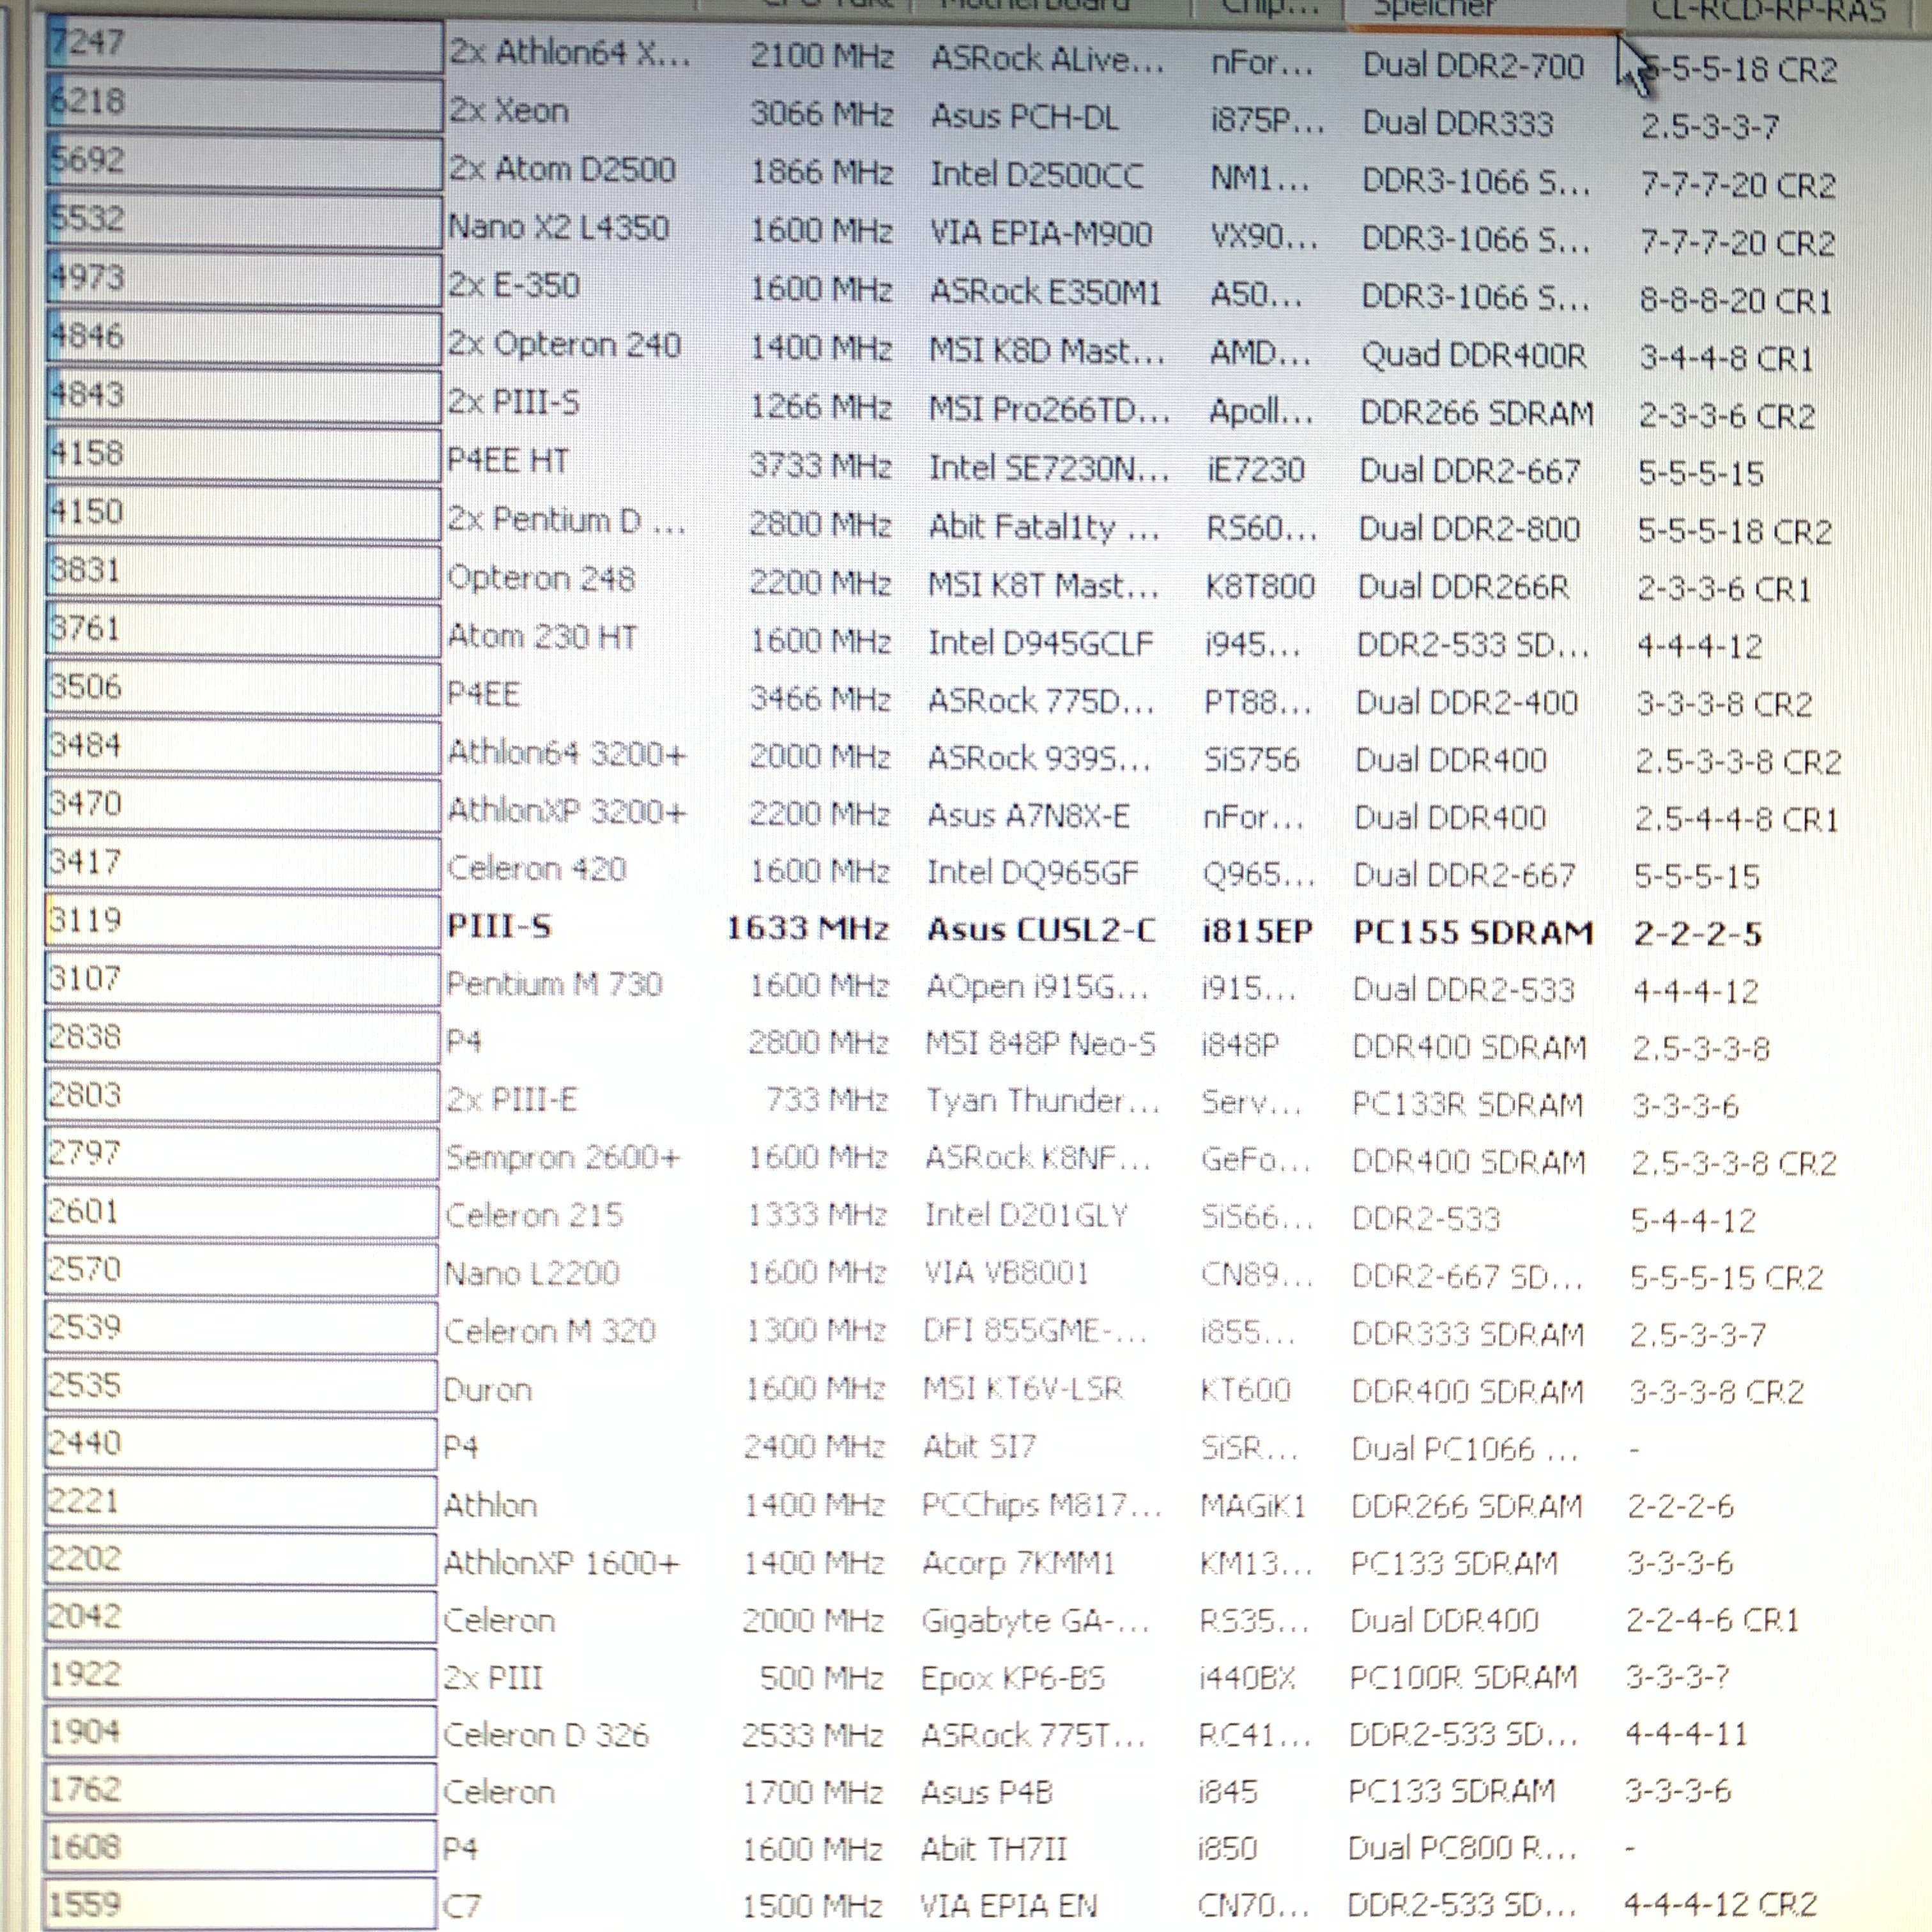Screen dimensions: 1932x1932
Task: Click the 3119 result score bar
Action: [243, 921]
